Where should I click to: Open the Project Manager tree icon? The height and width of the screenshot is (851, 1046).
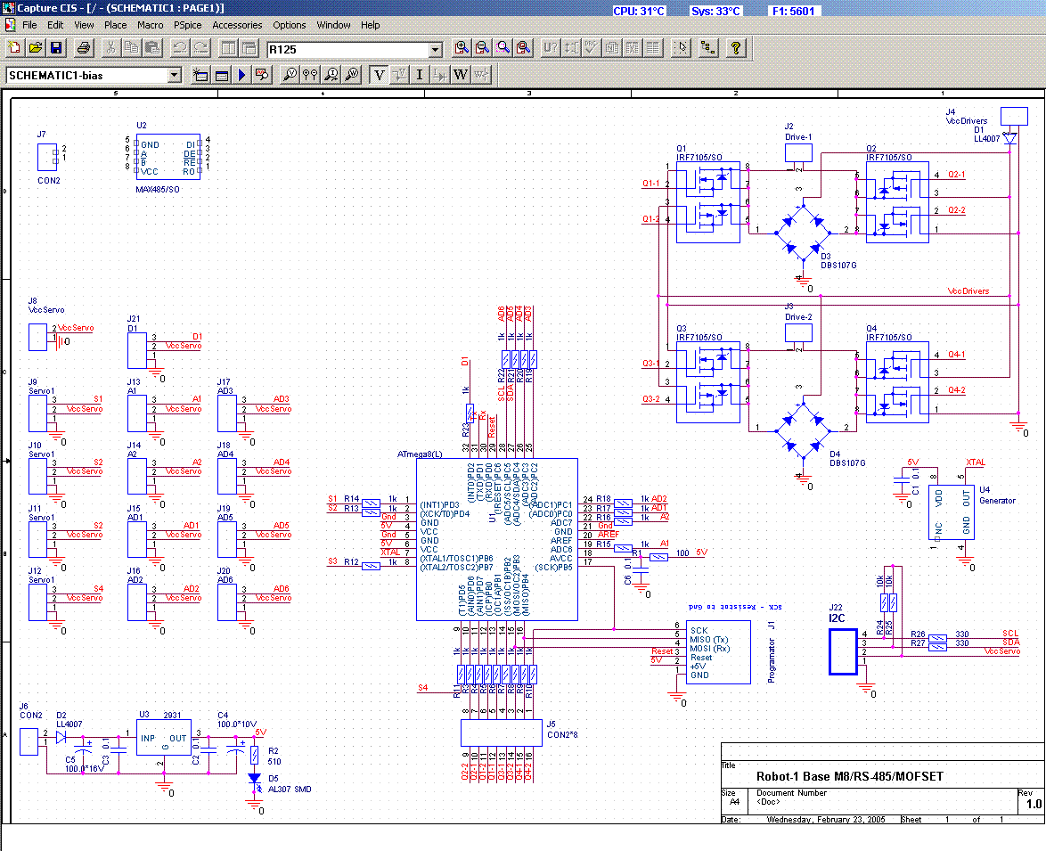pyautogui.click(x=708, y=49)
